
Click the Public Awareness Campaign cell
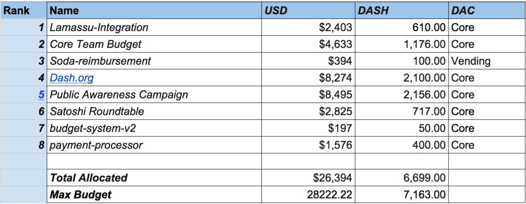pos(154,95)
